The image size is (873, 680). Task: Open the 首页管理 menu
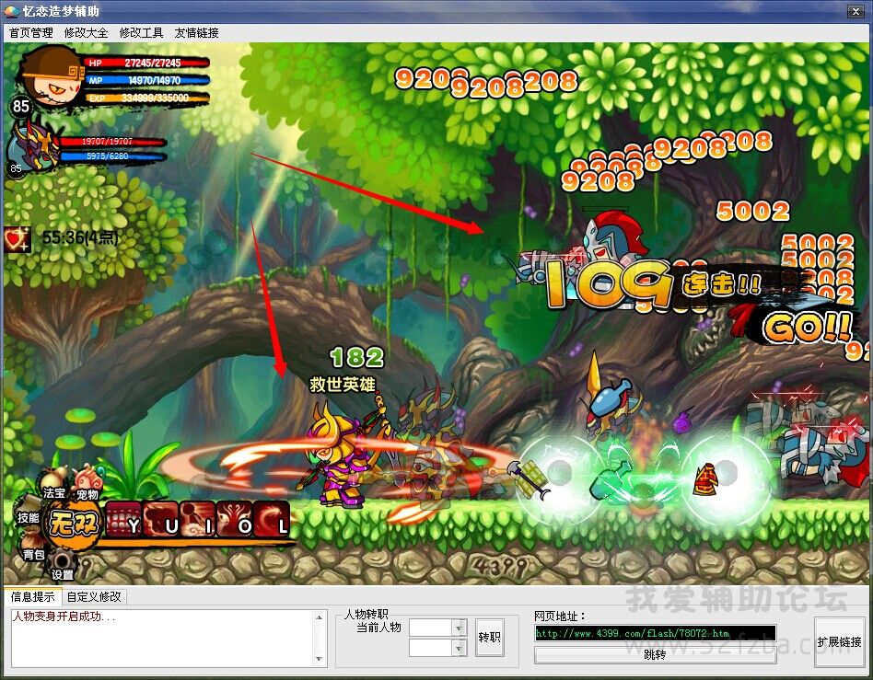pos(31,33)
